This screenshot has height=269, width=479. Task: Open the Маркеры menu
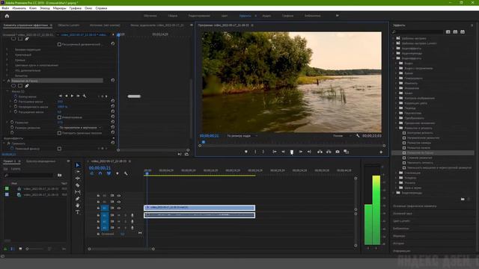point(59,8)
